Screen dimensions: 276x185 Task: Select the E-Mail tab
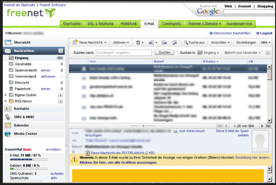coord(149,24)
